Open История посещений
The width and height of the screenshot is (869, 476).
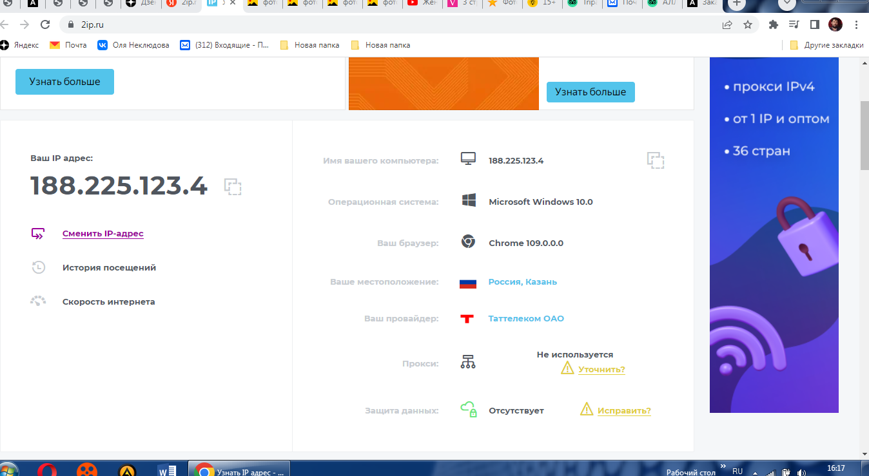click(x=109, y=267)
